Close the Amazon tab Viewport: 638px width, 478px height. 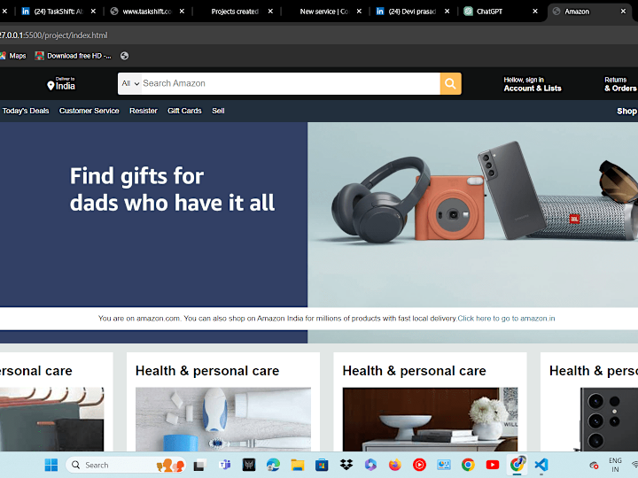(x=623, y=12)
